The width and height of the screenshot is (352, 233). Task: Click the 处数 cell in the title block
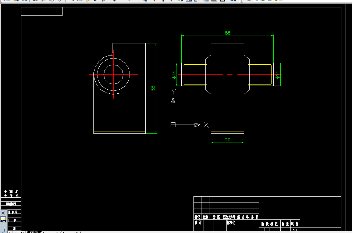pos(205,217)
